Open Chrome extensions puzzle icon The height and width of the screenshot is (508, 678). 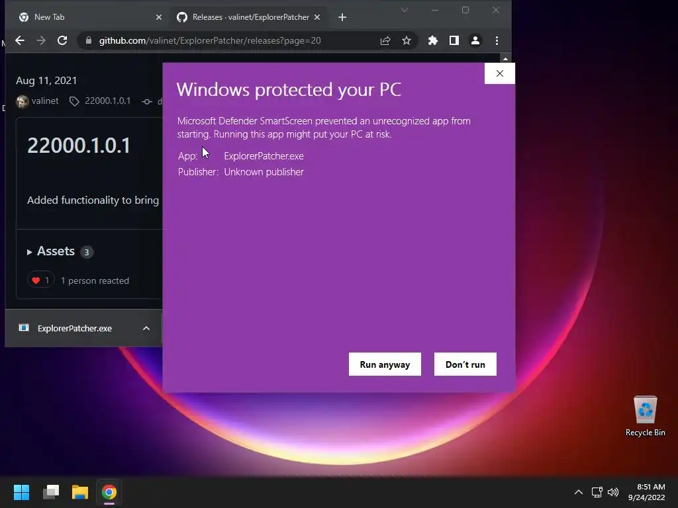433,40
